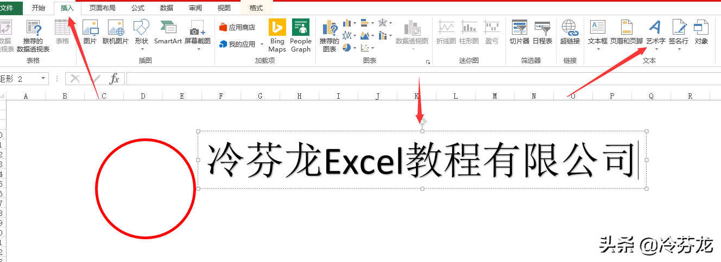Select column P header
Image resolution: width=721 pixels, height=262 pixels.
612,96
